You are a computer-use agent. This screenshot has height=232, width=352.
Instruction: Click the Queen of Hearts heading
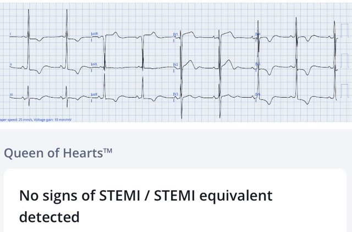(53, 153)
